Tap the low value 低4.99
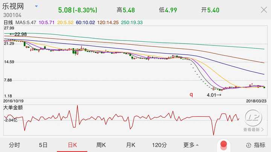This screenshot has height=152, width=271. (x=168, y=10)
